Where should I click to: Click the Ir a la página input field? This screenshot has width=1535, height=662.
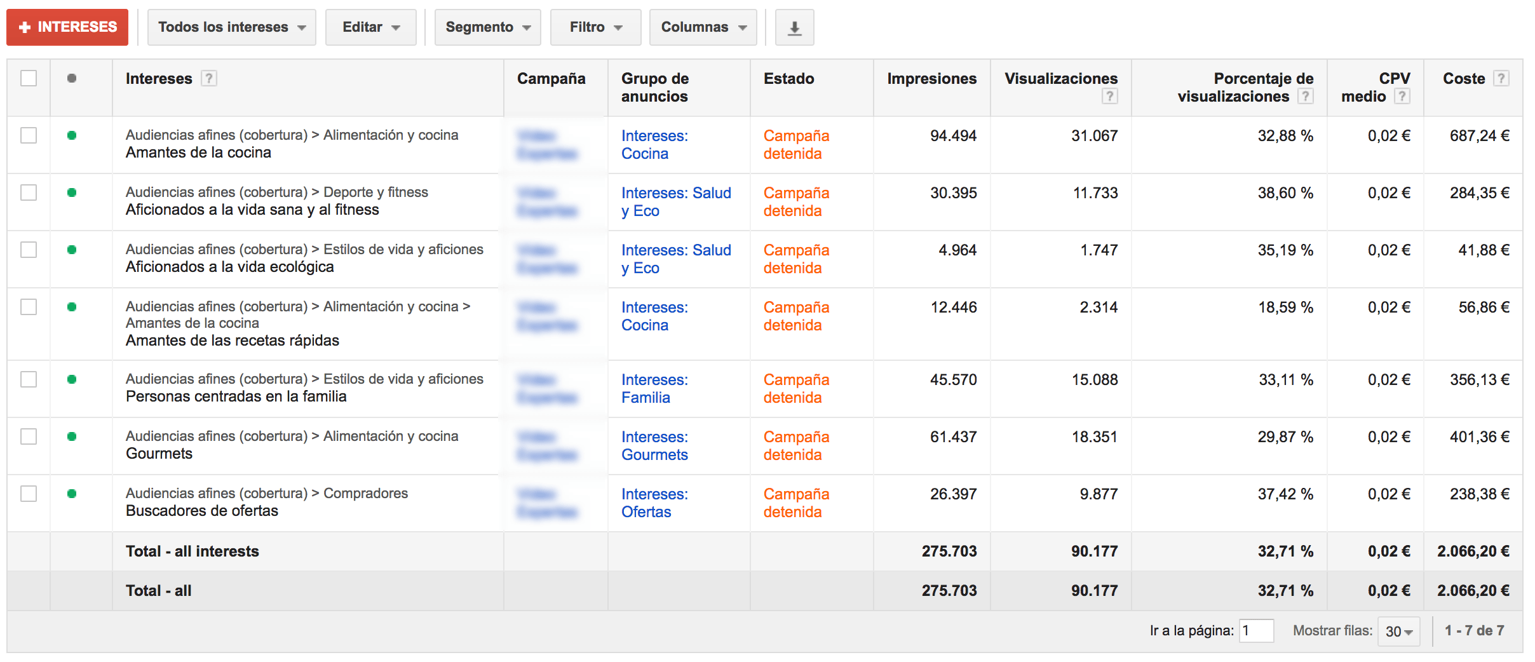pos(1256,631)
